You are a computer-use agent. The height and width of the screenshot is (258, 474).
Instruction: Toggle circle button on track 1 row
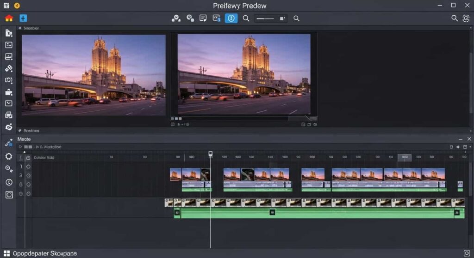tap(28, 166)
